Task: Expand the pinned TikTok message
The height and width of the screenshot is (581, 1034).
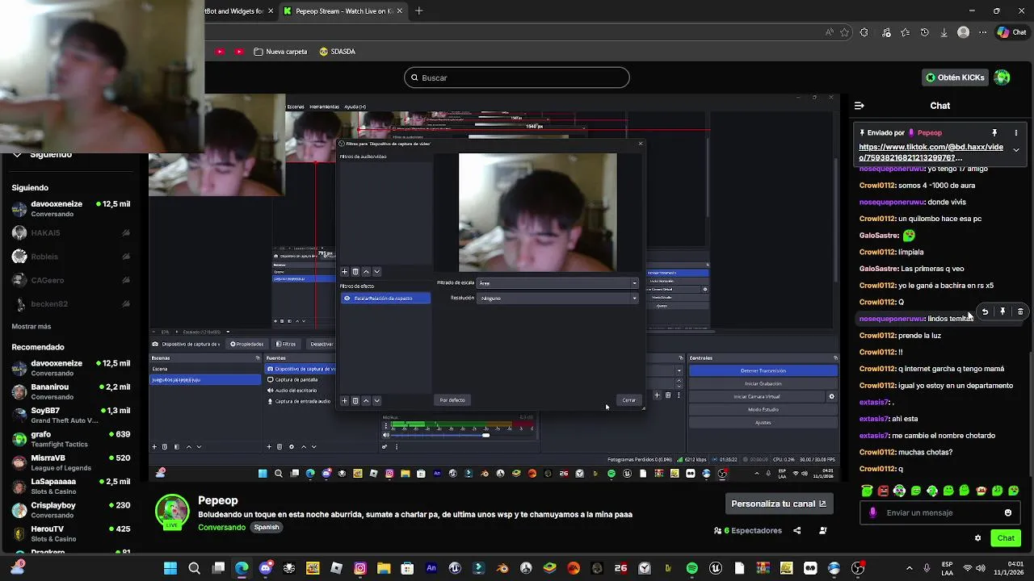Action: (x=1016, y=150)
